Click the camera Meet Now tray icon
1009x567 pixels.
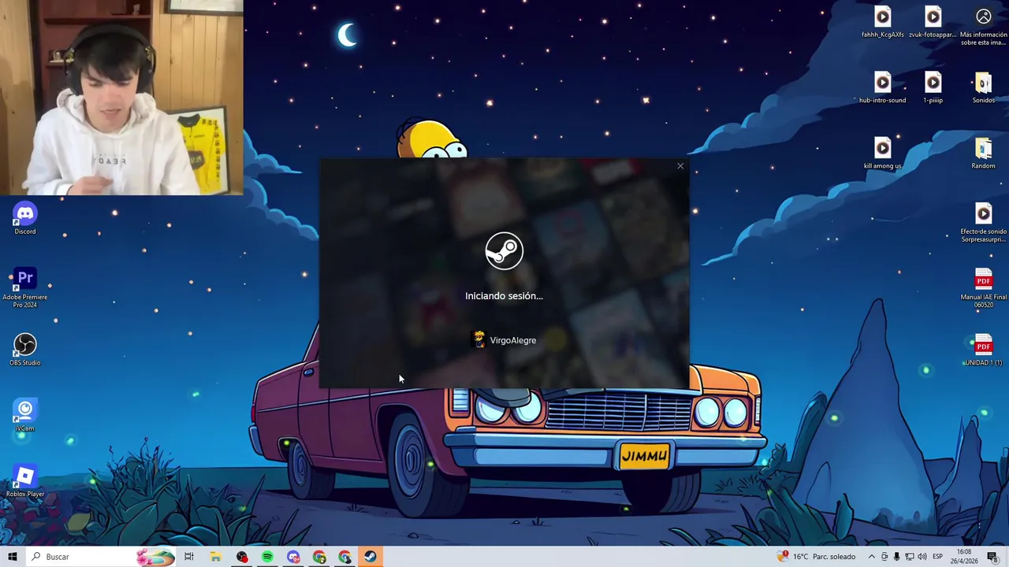point(884,557)
